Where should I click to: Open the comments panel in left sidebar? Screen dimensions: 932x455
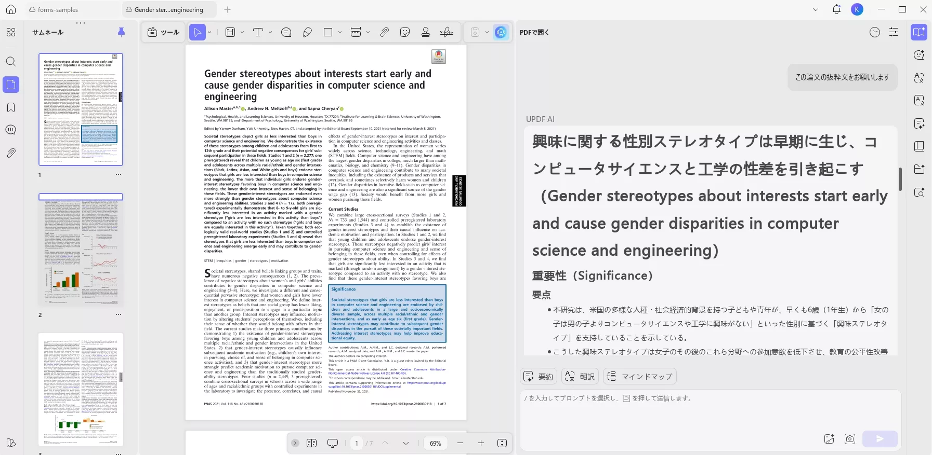point(11,130)
